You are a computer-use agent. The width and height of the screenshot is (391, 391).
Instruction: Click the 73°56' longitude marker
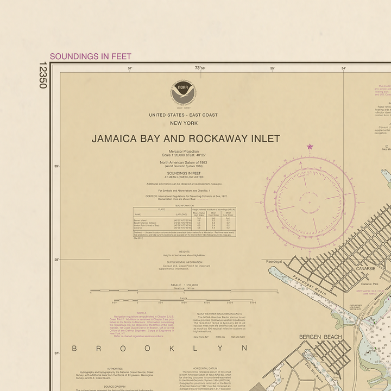point(200,68)
